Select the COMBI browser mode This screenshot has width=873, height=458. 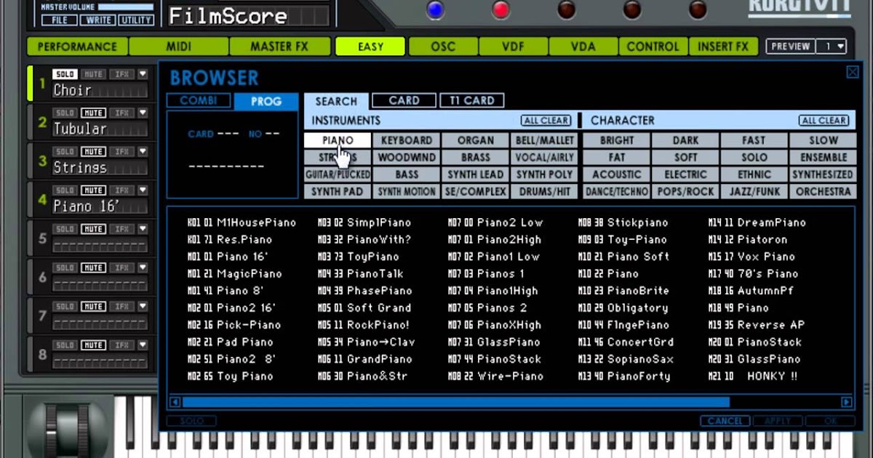(x=199, y=101)
